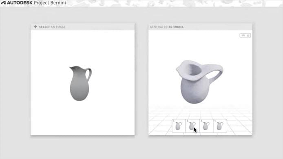This screenshot has height=159, width=283.
Task: Select generated pitcher variant 1 thumbnail
Action: pos(179,126)
